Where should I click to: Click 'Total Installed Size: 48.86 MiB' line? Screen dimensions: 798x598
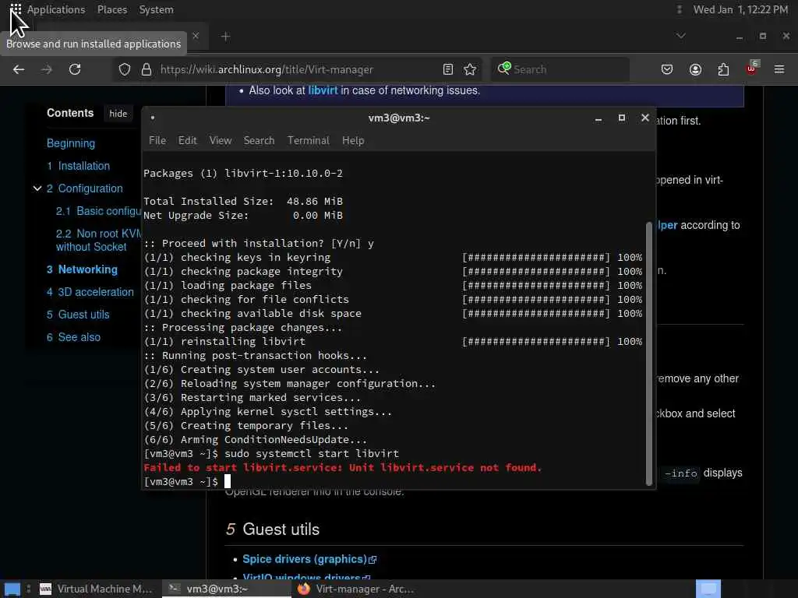tap(243, 201)
